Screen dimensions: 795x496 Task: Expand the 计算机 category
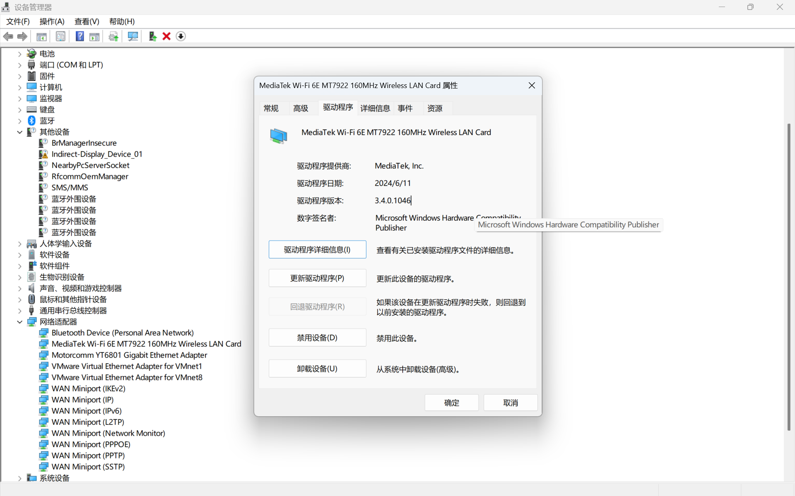[x=19, y=87]
